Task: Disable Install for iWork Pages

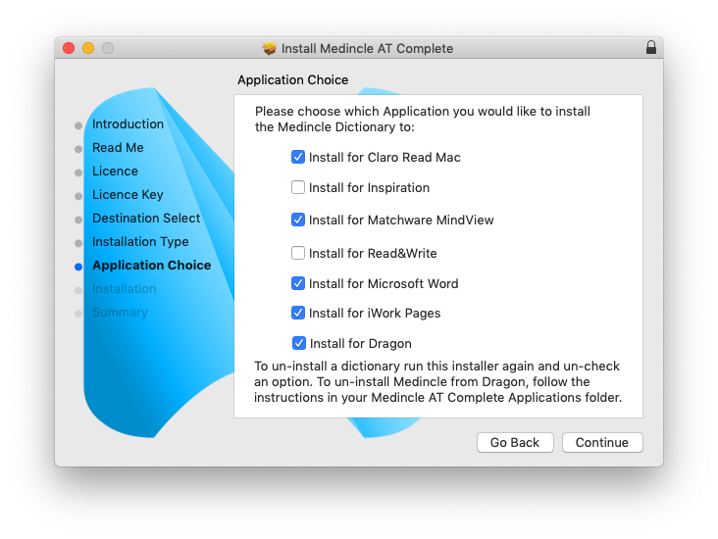Action: pos(298,313)
